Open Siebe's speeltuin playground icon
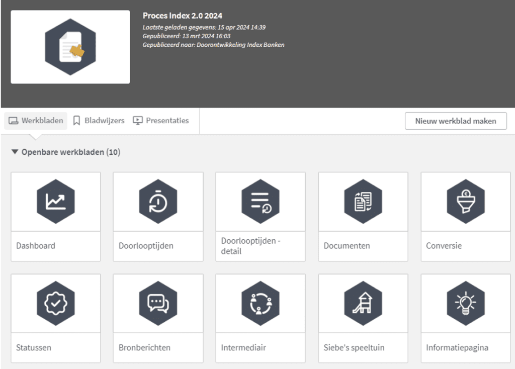Image resolution: width=515 pixels, height=369 pixels. (x=363, y=304)
